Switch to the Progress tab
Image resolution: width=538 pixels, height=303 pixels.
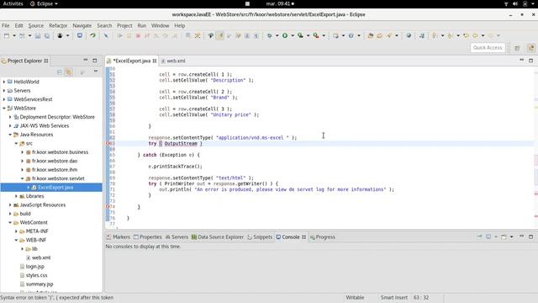tap(323, 237)
